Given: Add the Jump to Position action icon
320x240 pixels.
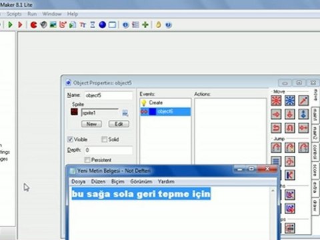Looking at the screenshot, I should (276, 147).
